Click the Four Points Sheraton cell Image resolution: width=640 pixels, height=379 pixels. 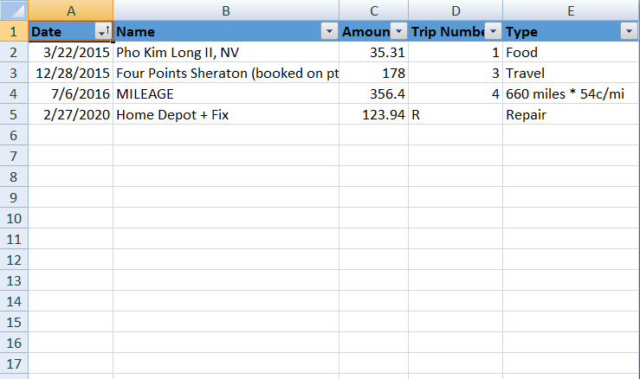pyautogui.click(x=225, y=74)
